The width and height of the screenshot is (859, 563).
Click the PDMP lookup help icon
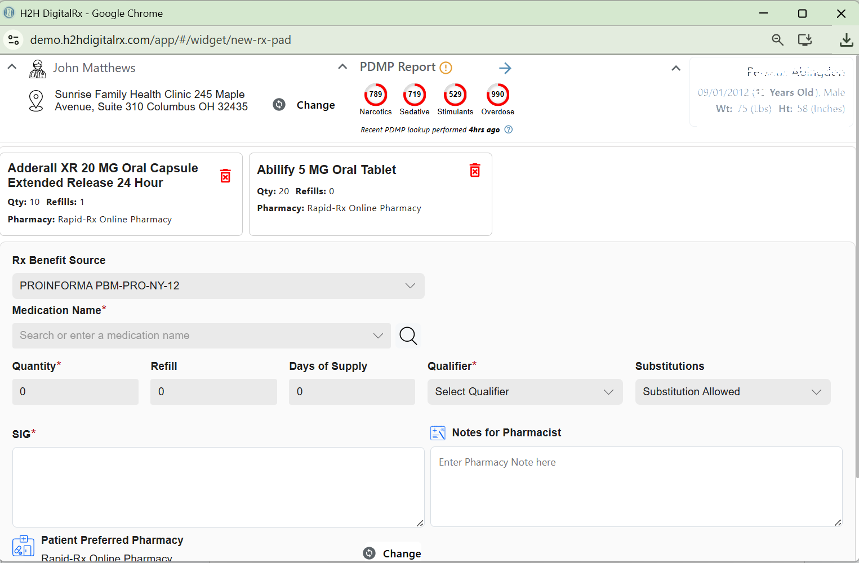pyautogui.click(x=509, y=129)
